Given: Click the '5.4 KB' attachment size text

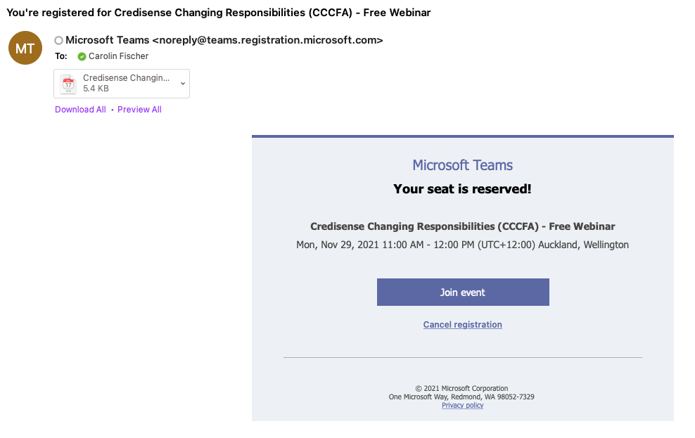Looking at the screenshot, I should click(x=96, y=89).
